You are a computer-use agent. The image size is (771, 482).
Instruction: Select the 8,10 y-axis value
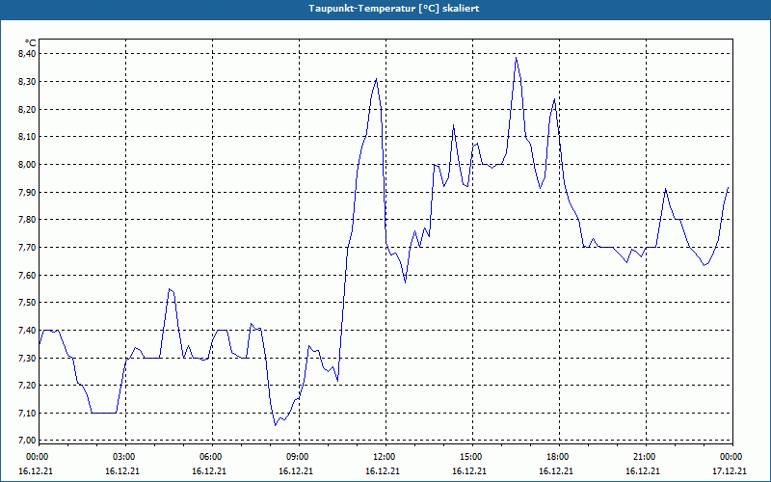(x=26, y=137)
